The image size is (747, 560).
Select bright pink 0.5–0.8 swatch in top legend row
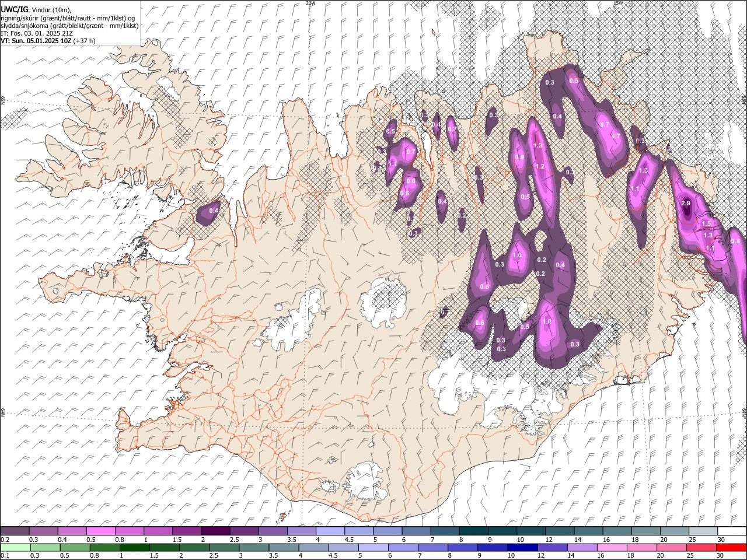[x=100, y=531]
